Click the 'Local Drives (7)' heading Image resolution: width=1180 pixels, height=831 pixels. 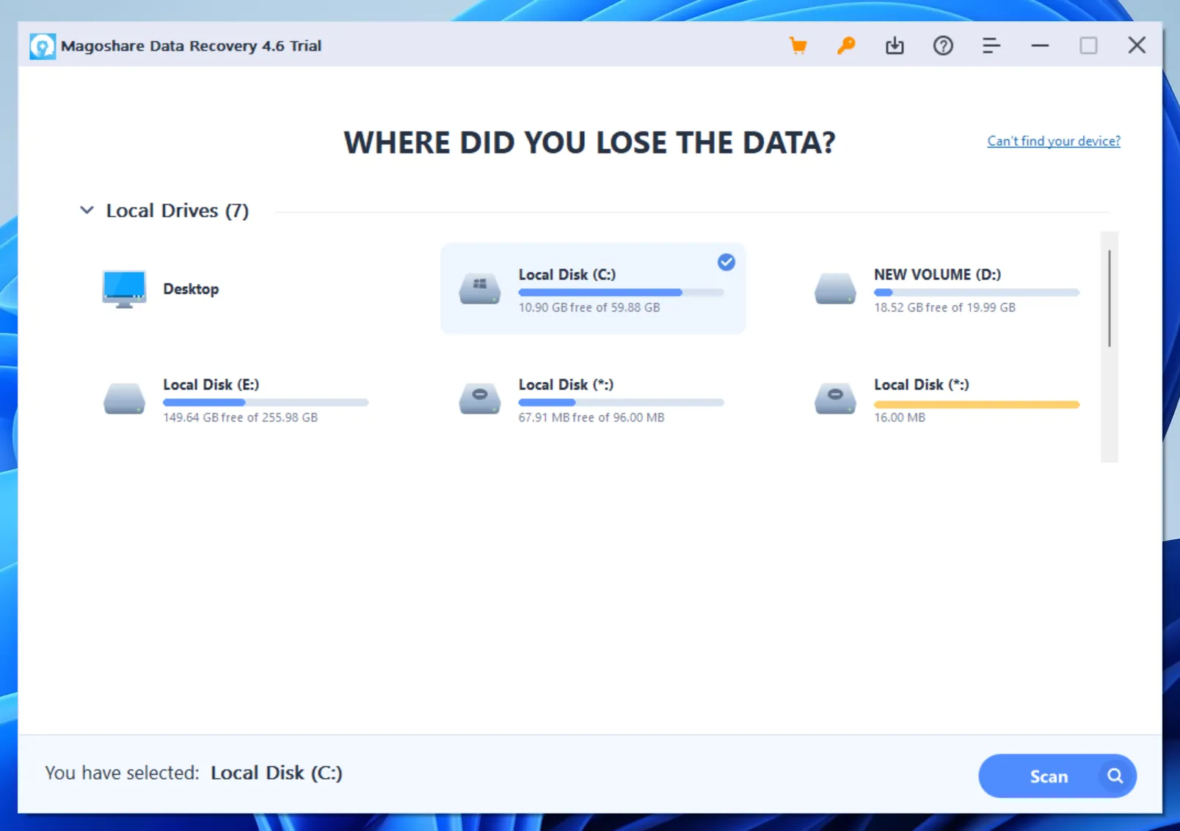click(178, 211)
